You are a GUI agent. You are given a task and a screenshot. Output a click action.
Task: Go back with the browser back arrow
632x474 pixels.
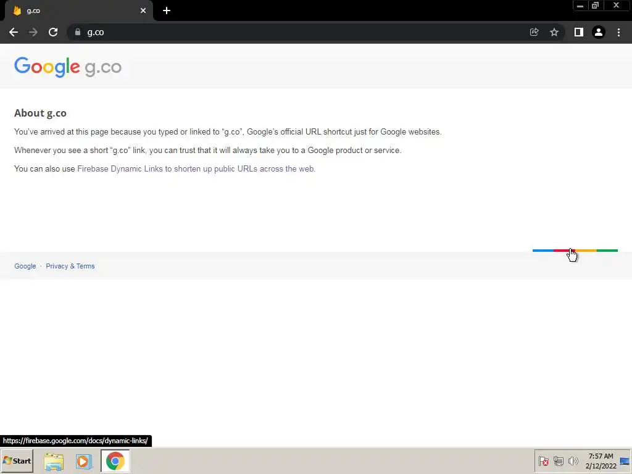pos(14,32)
